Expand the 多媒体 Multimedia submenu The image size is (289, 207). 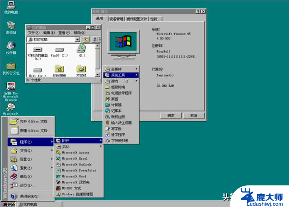[x=121, y=69]
